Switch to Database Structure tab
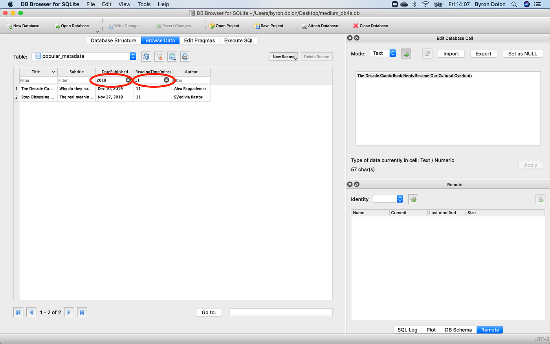Screen dimensions: 550x344 (114, 40)
